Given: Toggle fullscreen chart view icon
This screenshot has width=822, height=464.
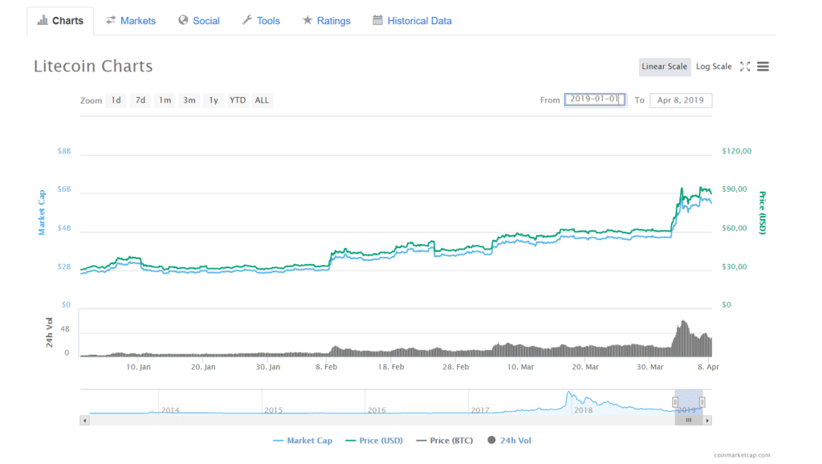Looking at the screenshot, I should click(x=745, y=67).
